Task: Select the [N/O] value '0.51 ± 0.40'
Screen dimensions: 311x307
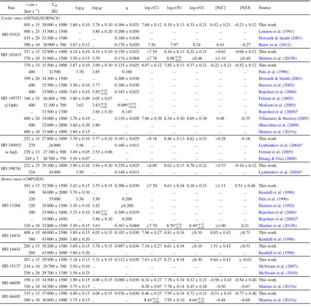Action: 245,186
